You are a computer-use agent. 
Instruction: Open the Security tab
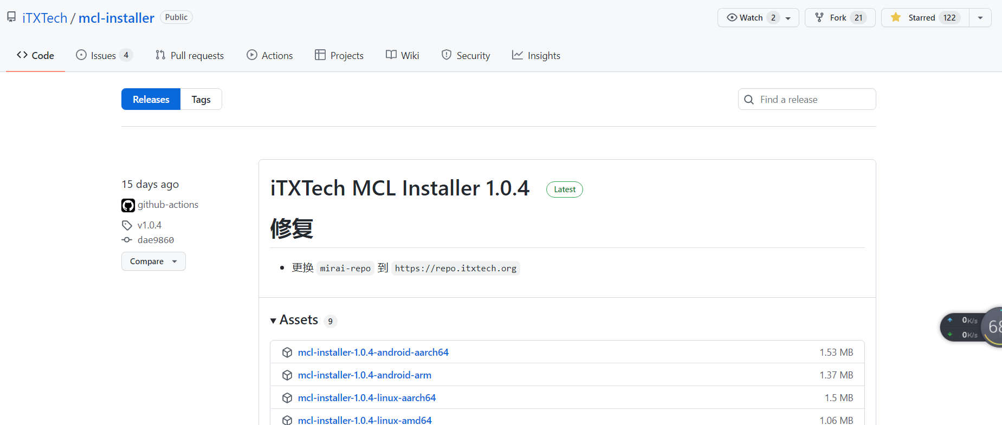(x=466, y=55)
